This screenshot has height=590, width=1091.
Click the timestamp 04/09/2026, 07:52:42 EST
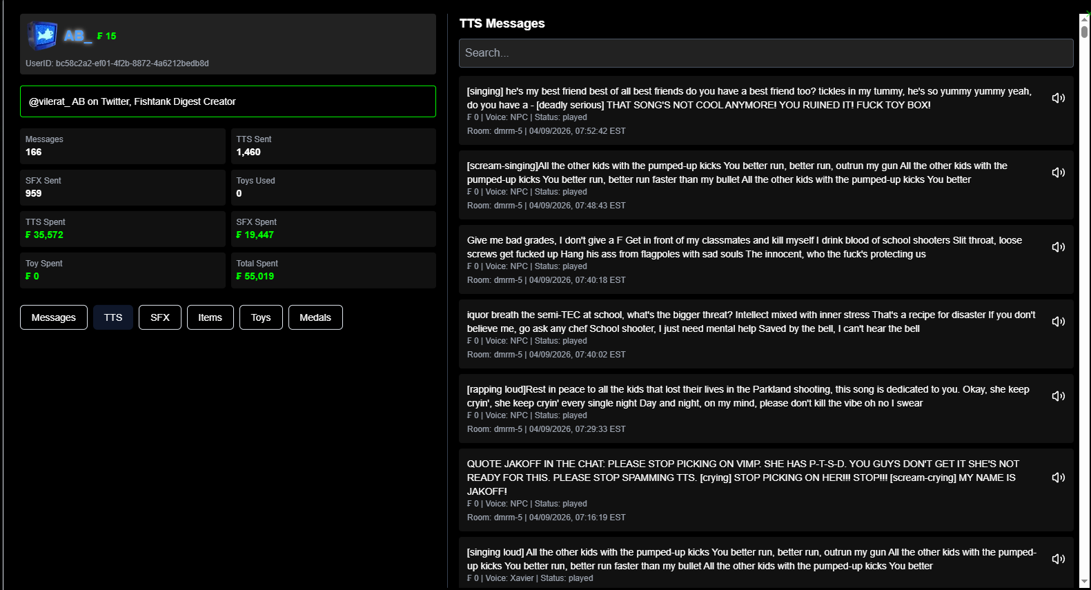point(578,131)
